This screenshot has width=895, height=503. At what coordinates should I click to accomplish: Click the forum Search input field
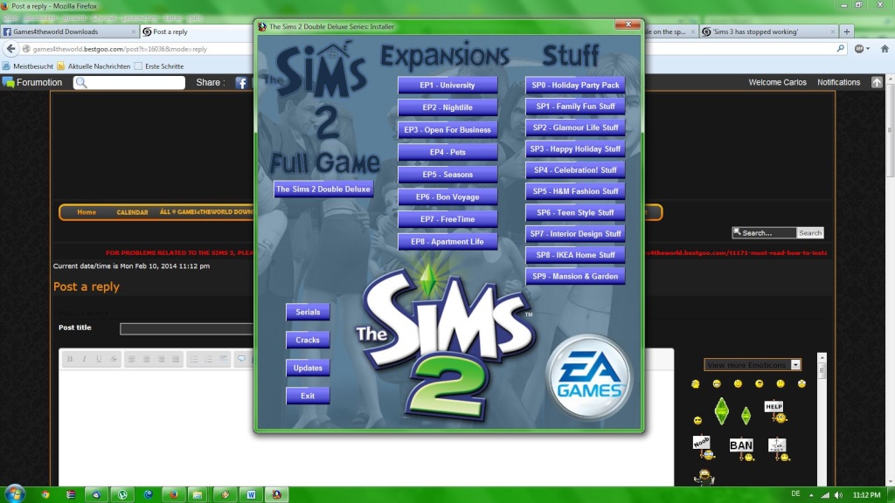click(764, 232)
